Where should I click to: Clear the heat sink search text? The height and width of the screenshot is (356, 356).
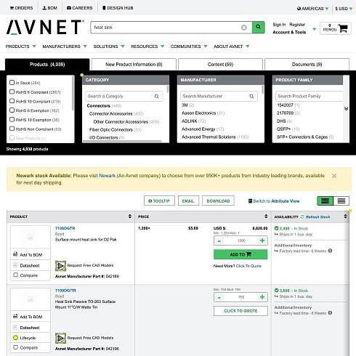pos(244,28)
